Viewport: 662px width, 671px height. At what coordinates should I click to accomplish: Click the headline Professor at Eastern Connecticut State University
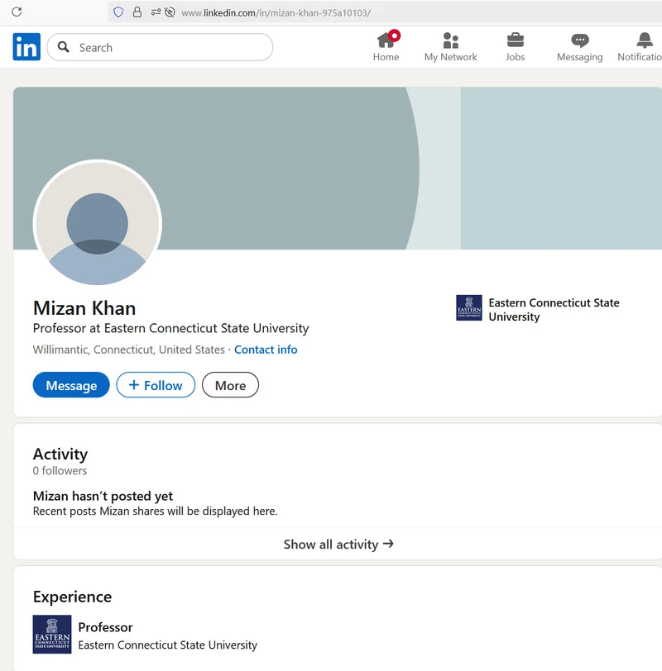coord(170,328)
